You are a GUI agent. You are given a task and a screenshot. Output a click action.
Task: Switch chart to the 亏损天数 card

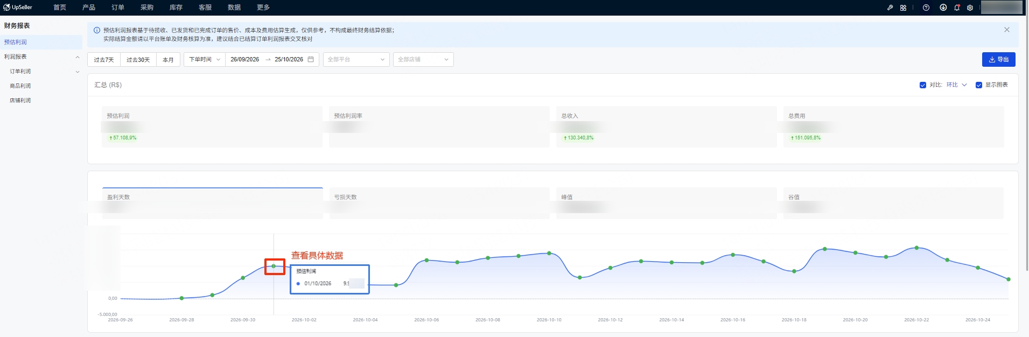click(x=439, y=203)
